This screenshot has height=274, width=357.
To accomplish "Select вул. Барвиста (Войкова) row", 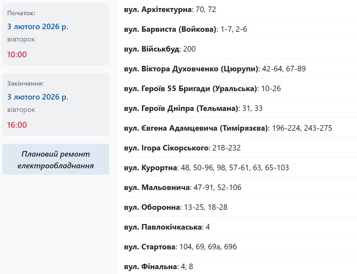I will pos(186,30).
